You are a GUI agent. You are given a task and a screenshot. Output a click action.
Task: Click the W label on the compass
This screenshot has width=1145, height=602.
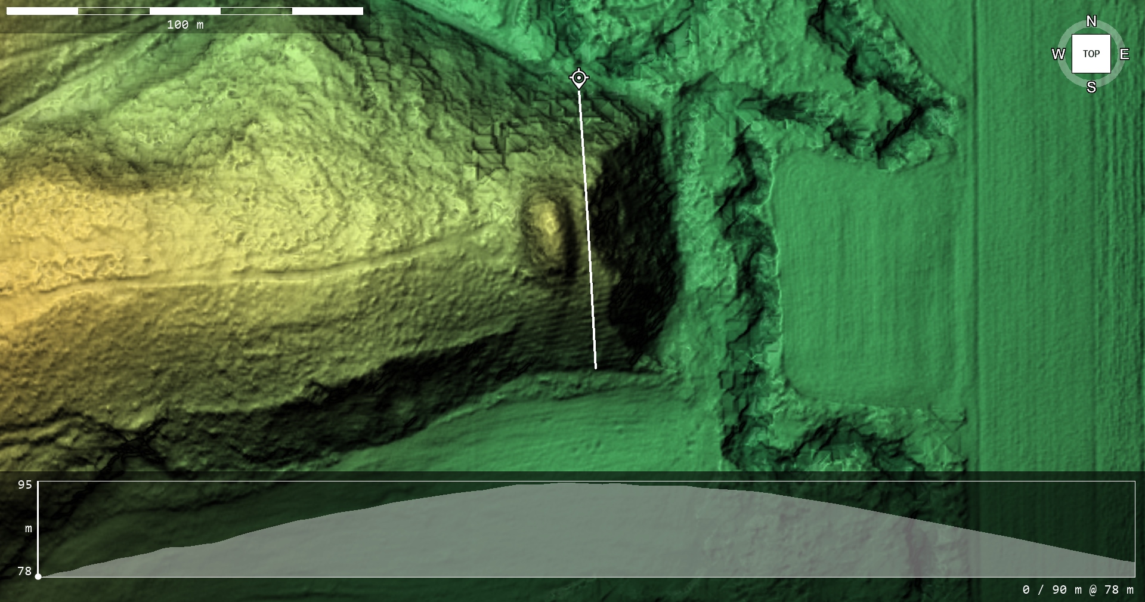click(x=1058, y=54)
